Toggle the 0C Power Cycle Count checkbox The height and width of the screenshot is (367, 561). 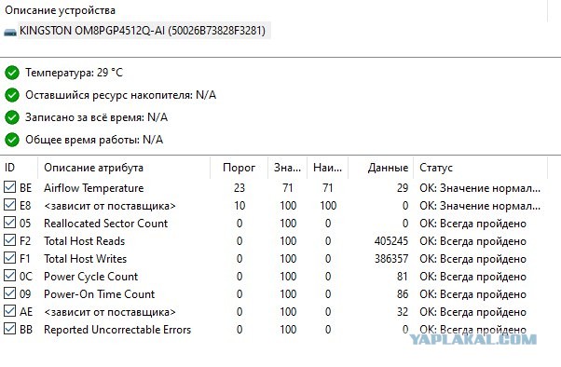coord(9,276)
